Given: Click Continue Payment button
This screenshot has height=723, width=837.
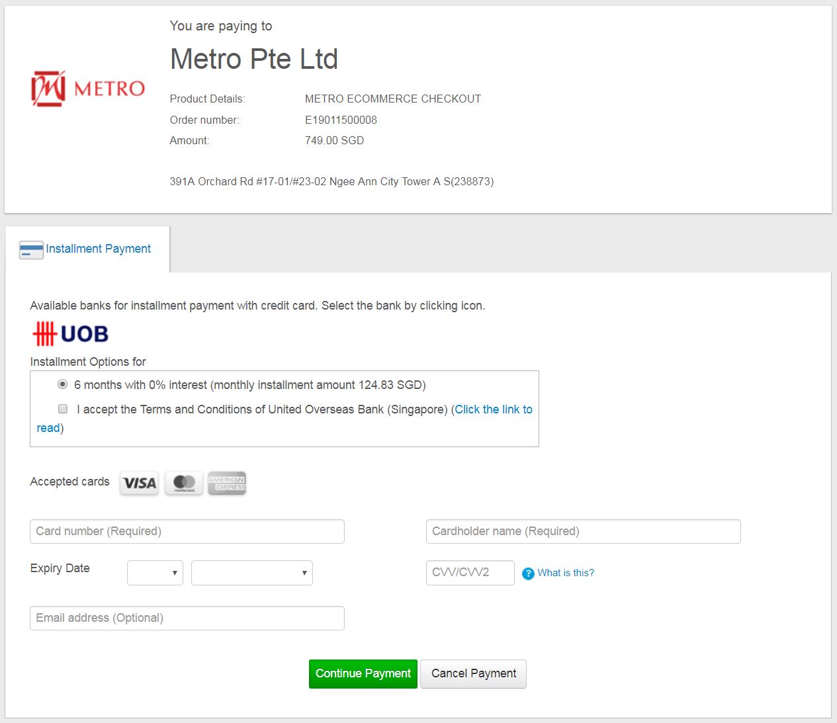Looking at the screenshot, I should click(x=363, y=673).
